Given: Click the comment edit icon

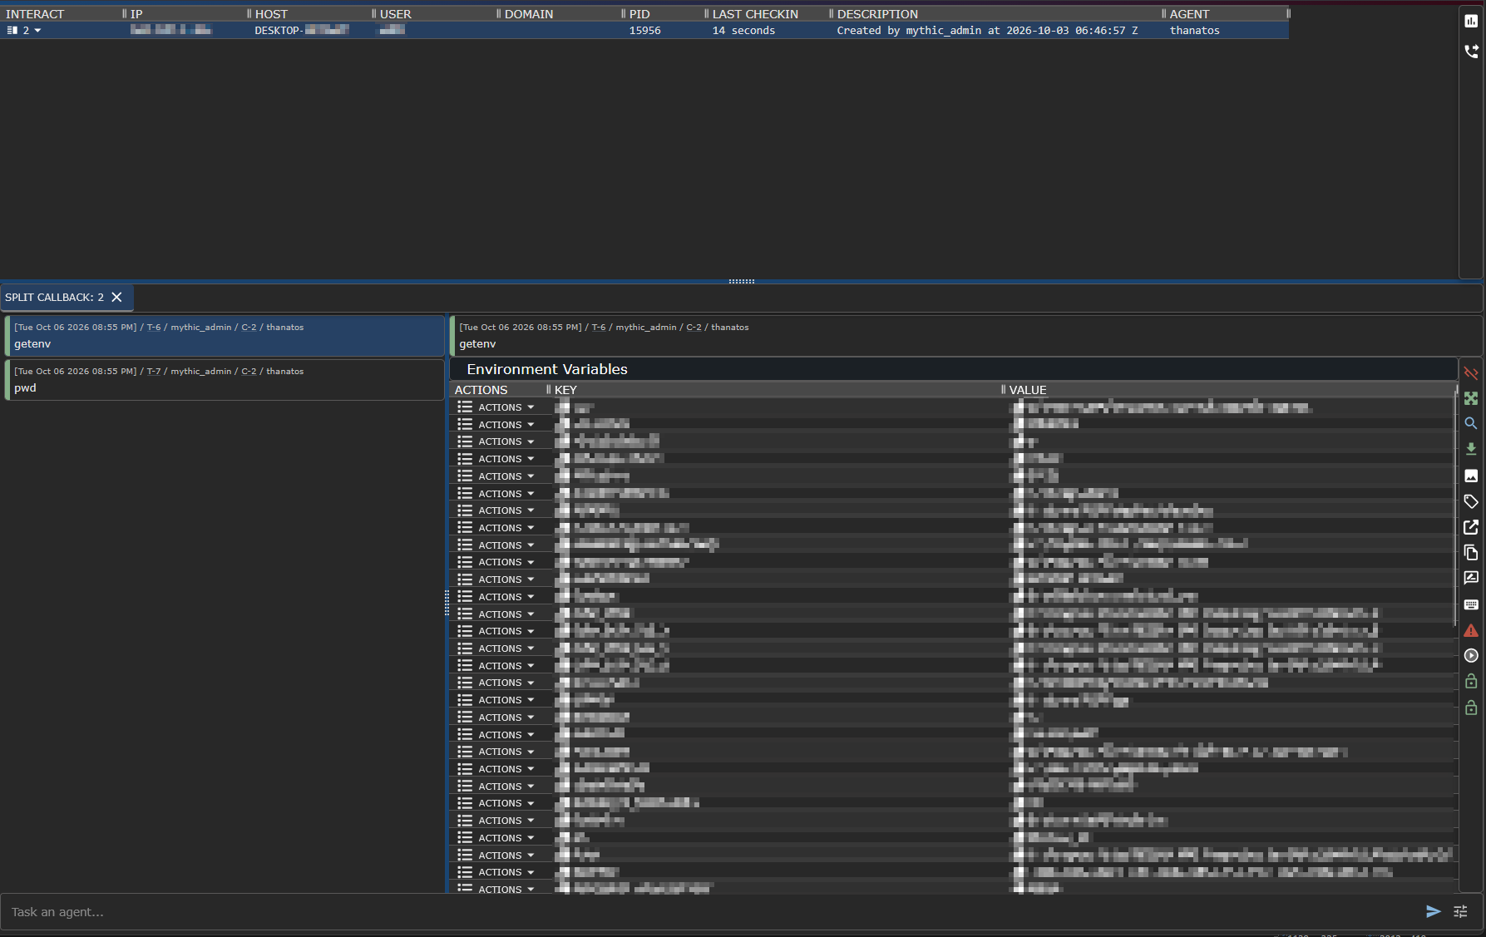Looking at the screenshot, I should point(1471,579).
